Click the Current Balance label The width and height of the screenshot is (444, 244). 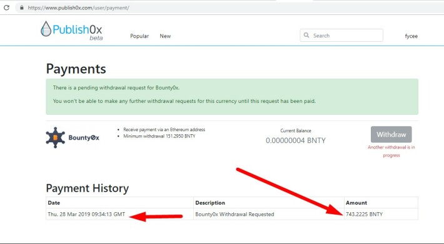296,130
